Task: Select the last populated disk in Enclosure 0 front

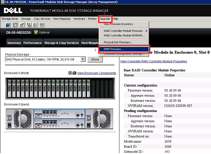Action: (x=88, y=88)
